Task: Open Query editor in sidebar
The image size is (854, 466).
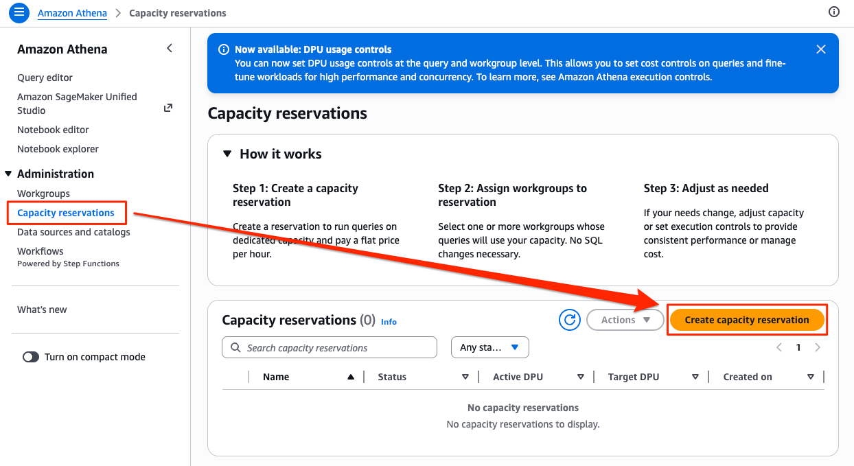Action: (45, 78)
